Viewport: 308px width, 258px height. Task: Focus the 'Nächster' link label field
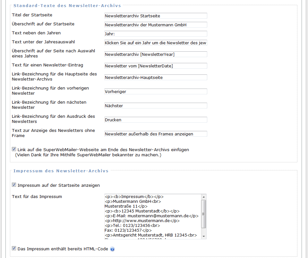[156, 106]
